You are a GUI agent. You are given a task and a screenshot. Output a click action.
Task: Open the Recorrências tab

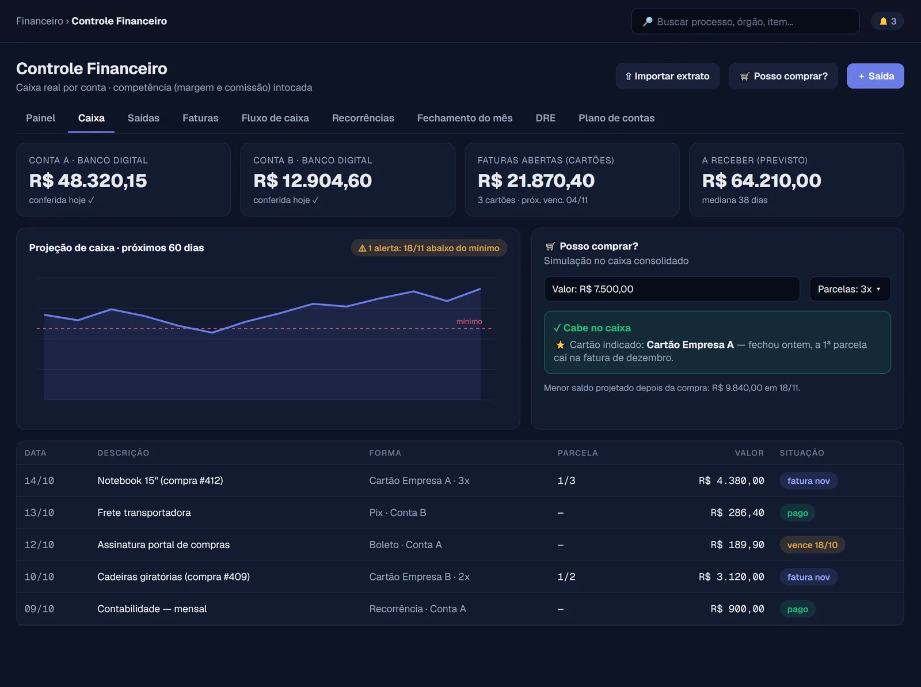[363, 118]
